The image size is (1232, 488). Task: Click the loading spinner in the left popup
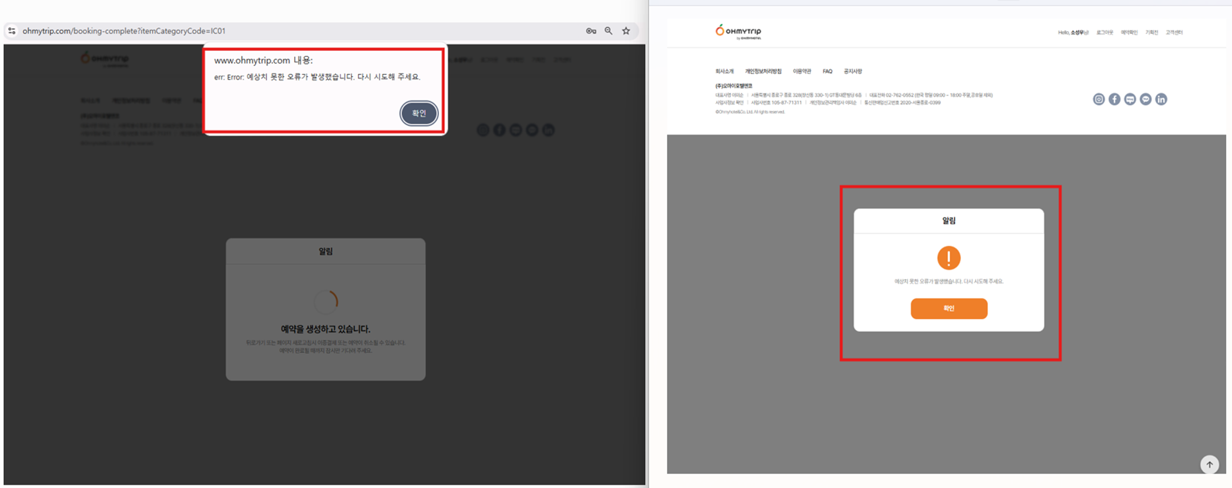pyautogui.click(x=326, y=302)
